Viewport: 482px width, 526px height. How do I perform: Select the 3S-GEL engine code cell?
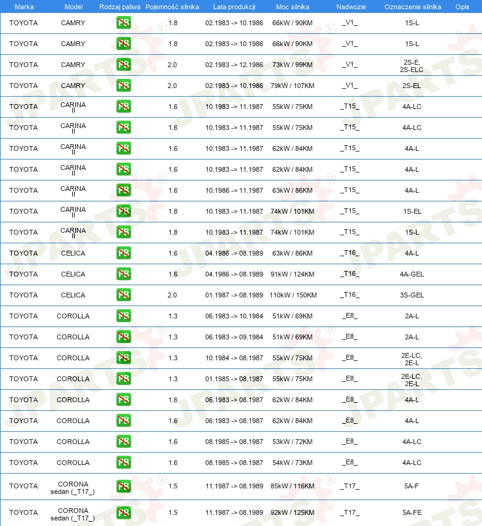[412, 295]
